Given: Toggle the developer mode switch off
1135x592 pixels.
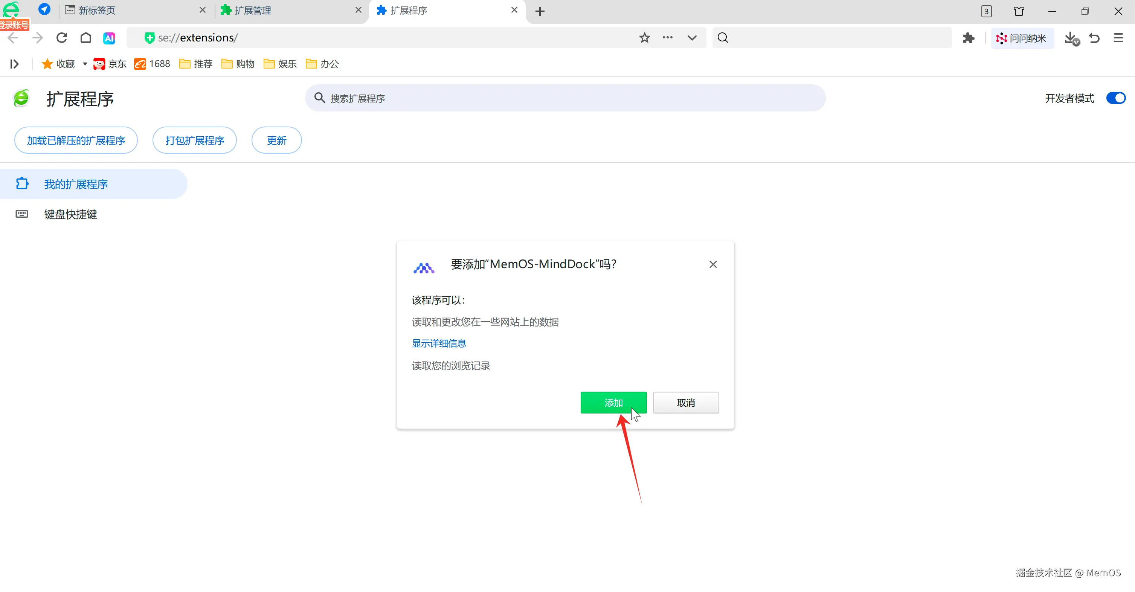Looking at the screenshot, I should (x=1116, y=98).
